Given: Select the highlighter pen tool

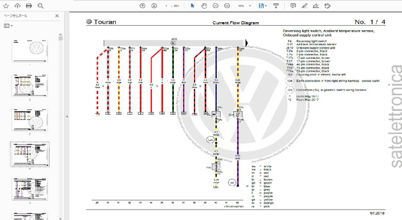Looking at the screenshot, I should tap(305, 6).
